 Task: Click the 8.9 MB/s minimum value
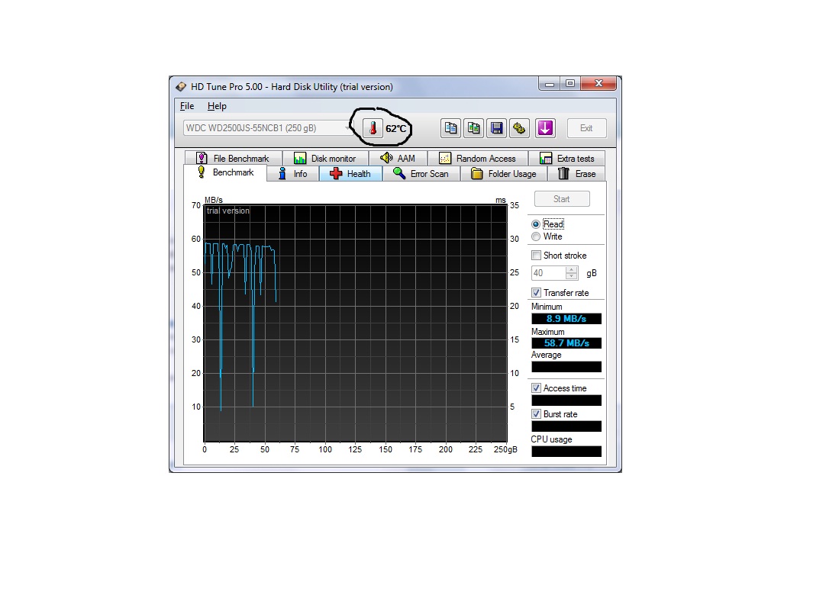(566, 319)
